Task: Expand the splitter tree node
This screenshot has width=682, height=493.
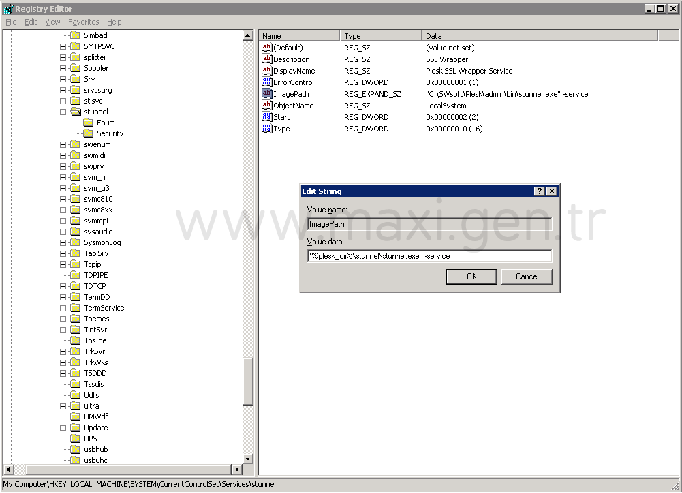Action: [63, 57]
